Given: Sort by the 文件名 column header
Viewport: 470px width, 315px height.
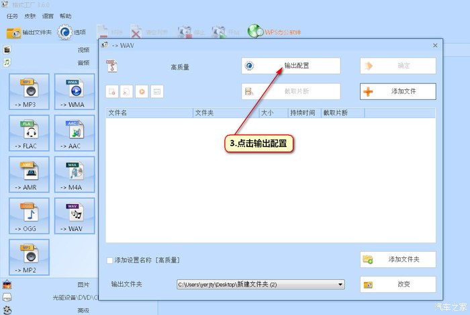Looking at the screenshot, I should click(149, 113).
